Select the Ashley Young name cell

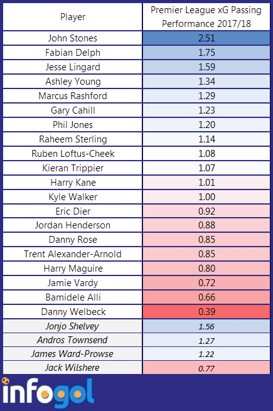point(73,82)
